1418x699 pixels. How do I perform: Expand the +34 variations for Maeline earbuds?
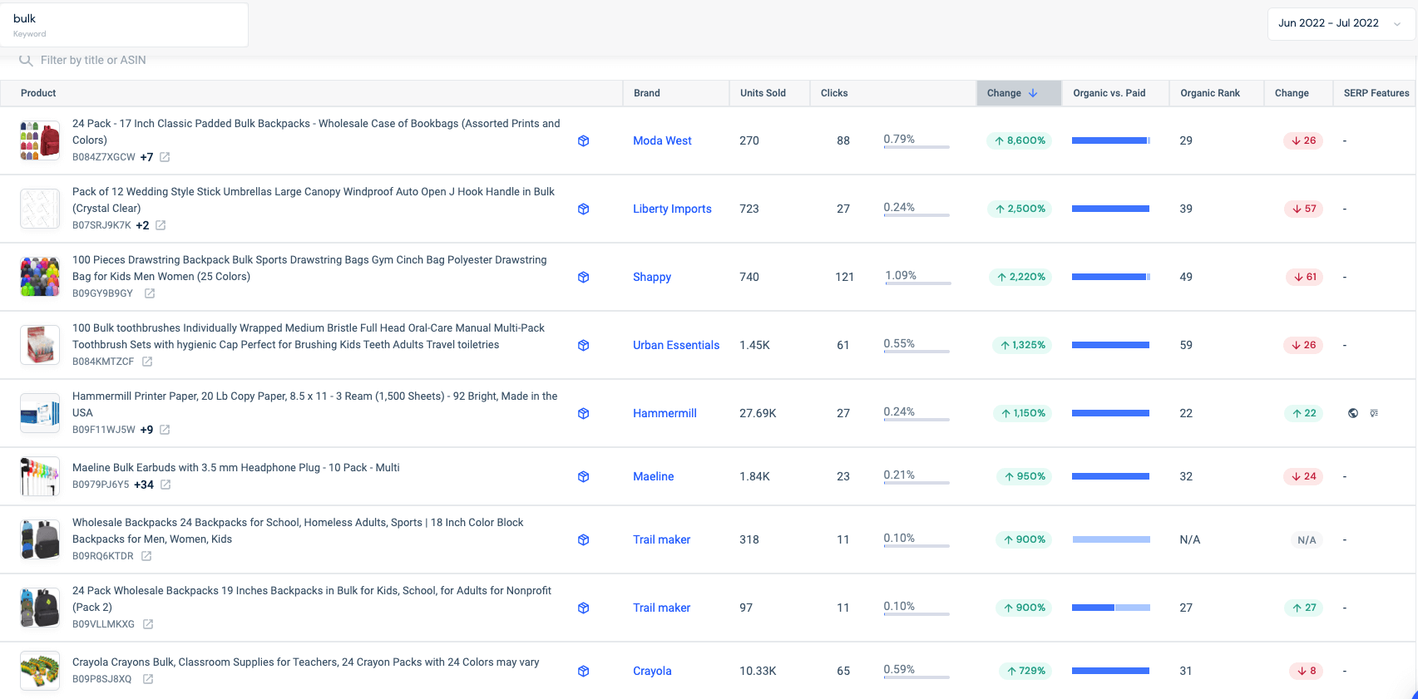[144, 485]
